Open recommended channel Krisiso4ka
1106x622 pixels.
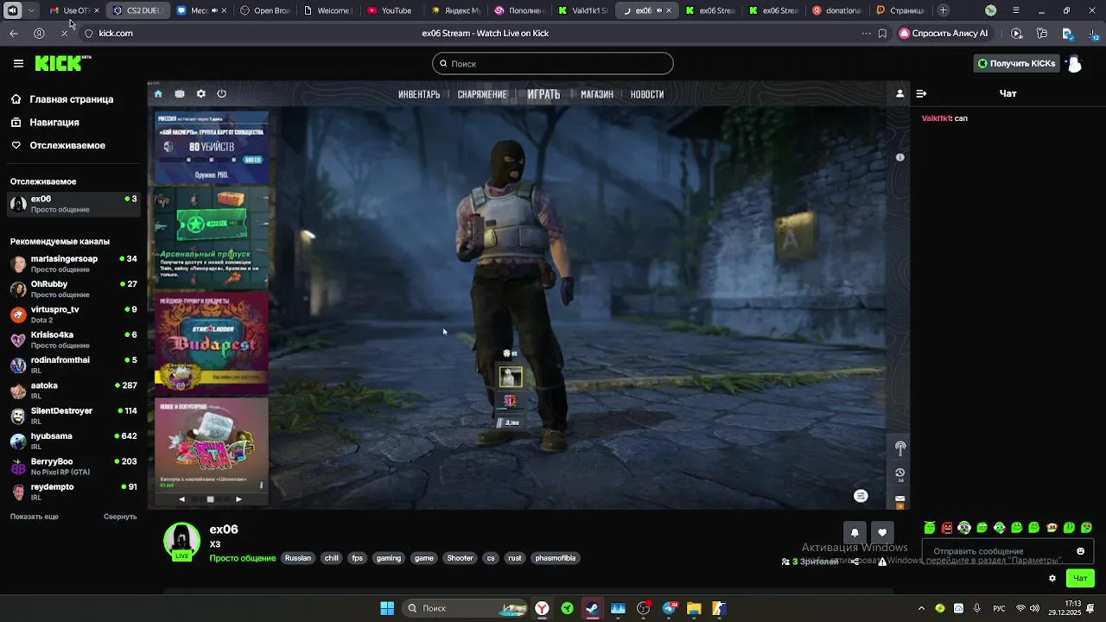73,340
